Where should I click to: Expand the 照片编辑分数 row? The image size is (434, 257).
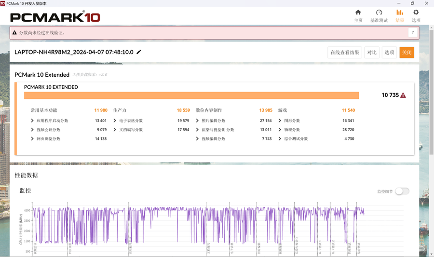tap(197, 121)
